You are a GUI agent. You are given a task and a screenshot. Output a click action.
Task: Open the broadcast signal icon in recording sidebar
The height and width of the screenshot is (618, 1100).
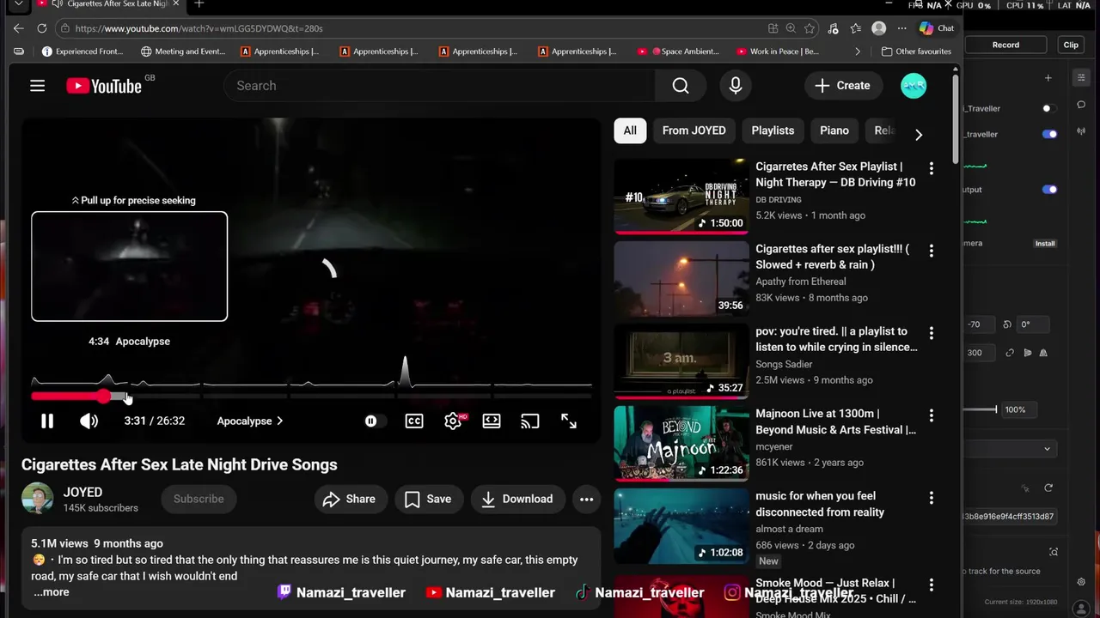tap(1081, 132)
